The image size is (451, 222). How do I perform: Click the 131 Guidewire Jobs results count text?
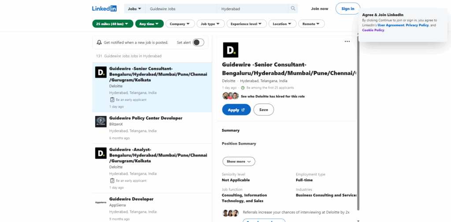click(129, 56)
